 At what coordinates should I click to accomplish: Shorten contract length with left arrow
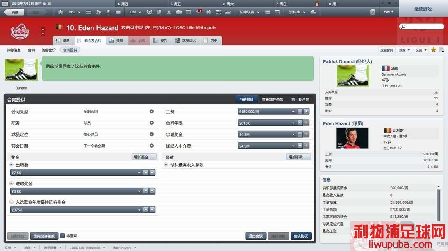(x=300, y=123)
